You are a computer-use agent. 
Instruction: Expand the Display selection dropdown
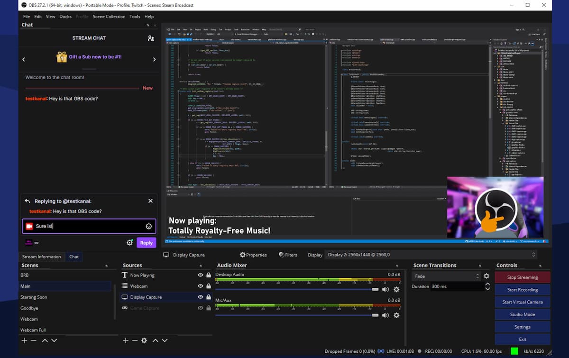pyautogui.click(x=431, y=255)
